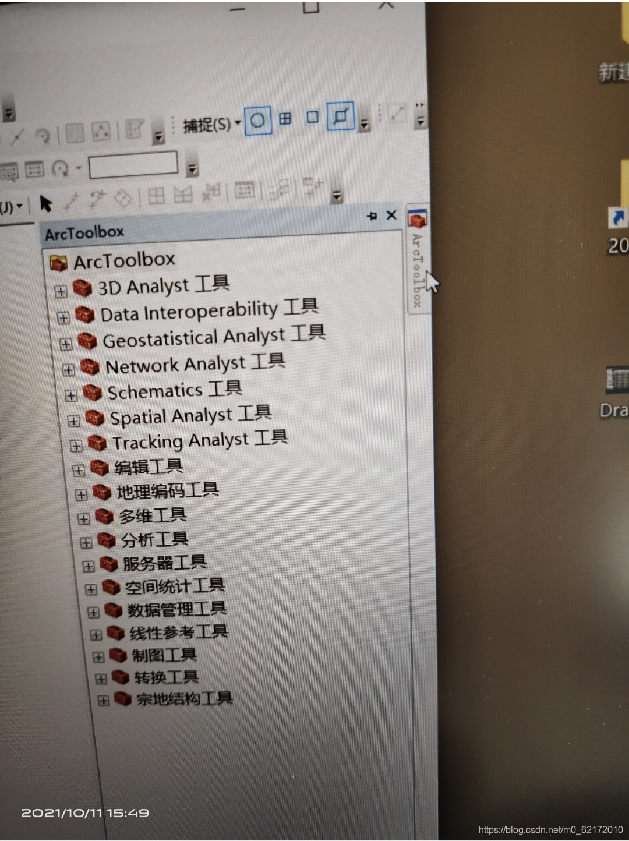
Task: Click the Schematics toolbox icon
Action: [x=92, y=393]
